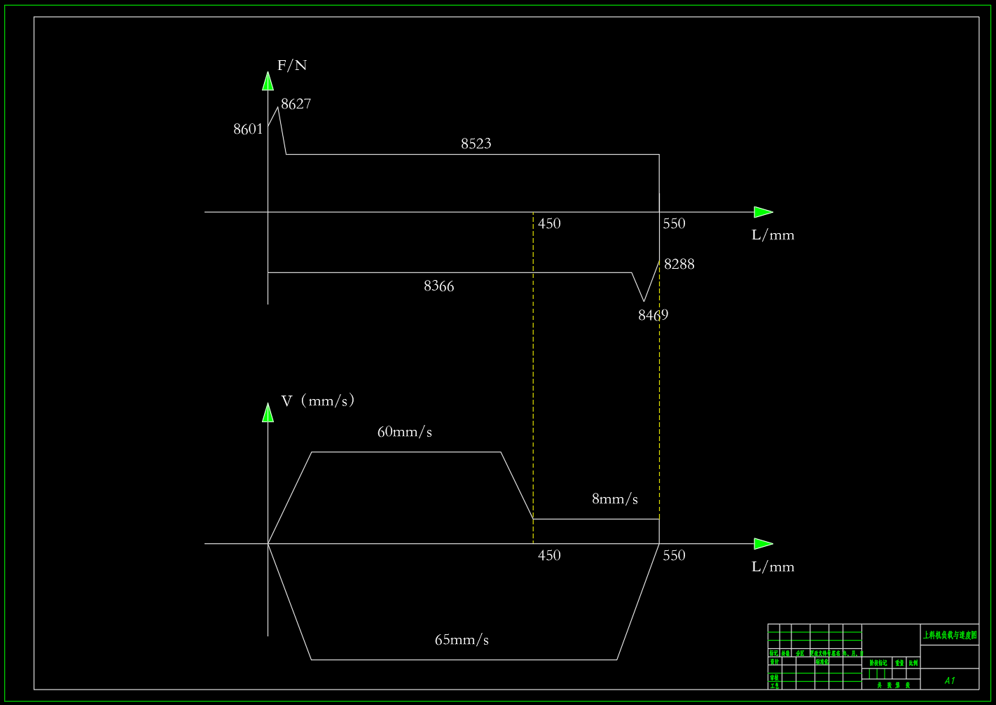Click the 8523 load value text
The height and width of the screenshot is (705, 996).
point(476,144)
